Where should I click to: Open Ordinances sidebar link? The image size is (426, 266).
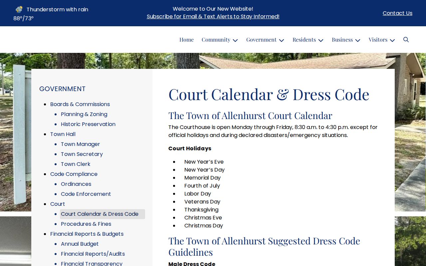[x=76, y=184]
